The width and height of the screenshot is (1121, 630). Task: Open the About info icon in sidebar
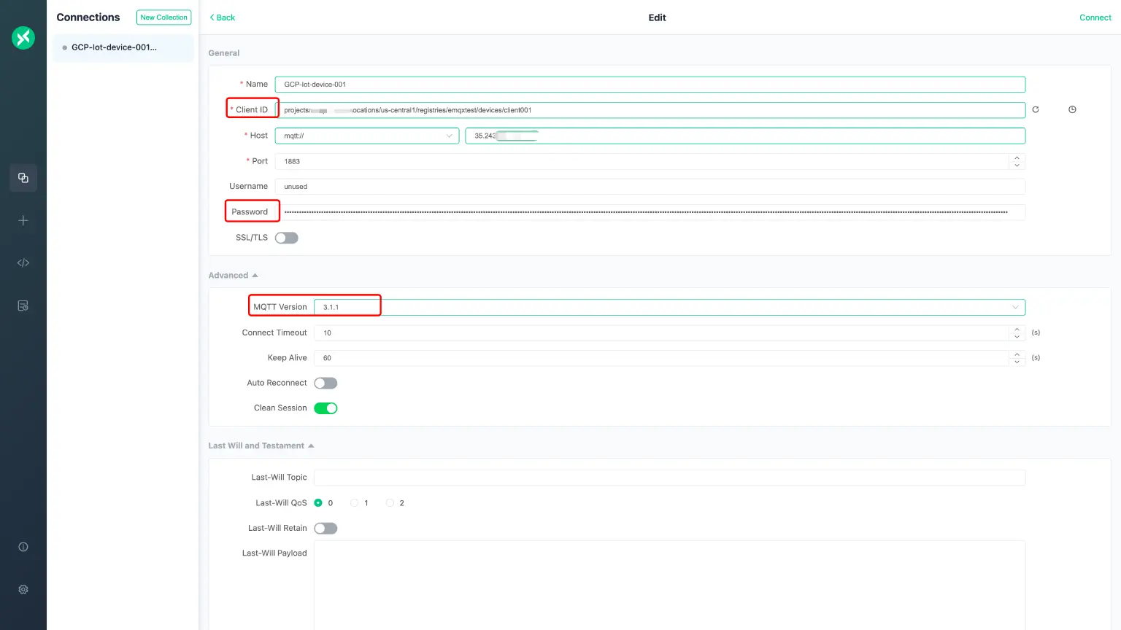(x=23, y=547)
